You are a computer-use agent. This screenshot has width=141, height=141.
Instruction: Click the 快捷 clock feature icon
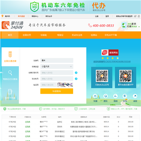point(95,96)
